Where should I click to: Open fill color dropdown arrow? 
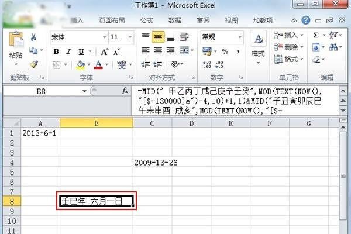89,65
